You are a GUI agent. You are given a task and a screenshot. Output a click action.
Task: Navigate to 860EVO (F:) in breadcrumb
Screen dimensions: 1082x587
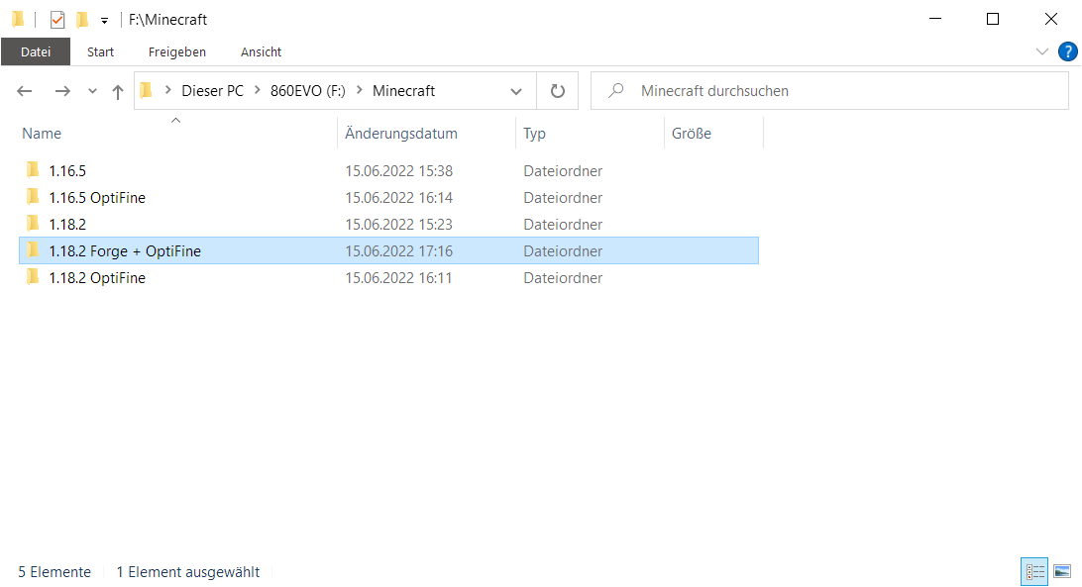tap(308, 91)
